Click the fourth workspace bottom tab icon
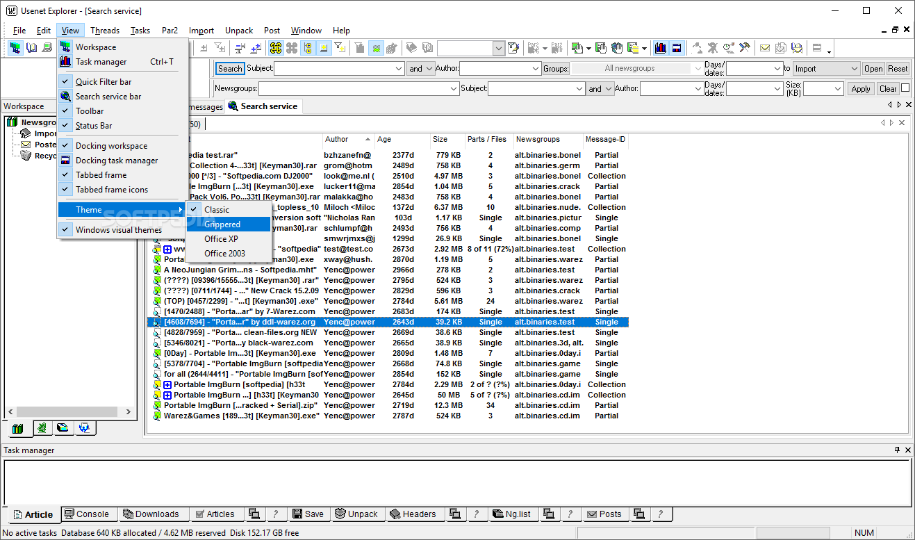 coord(84,428)
